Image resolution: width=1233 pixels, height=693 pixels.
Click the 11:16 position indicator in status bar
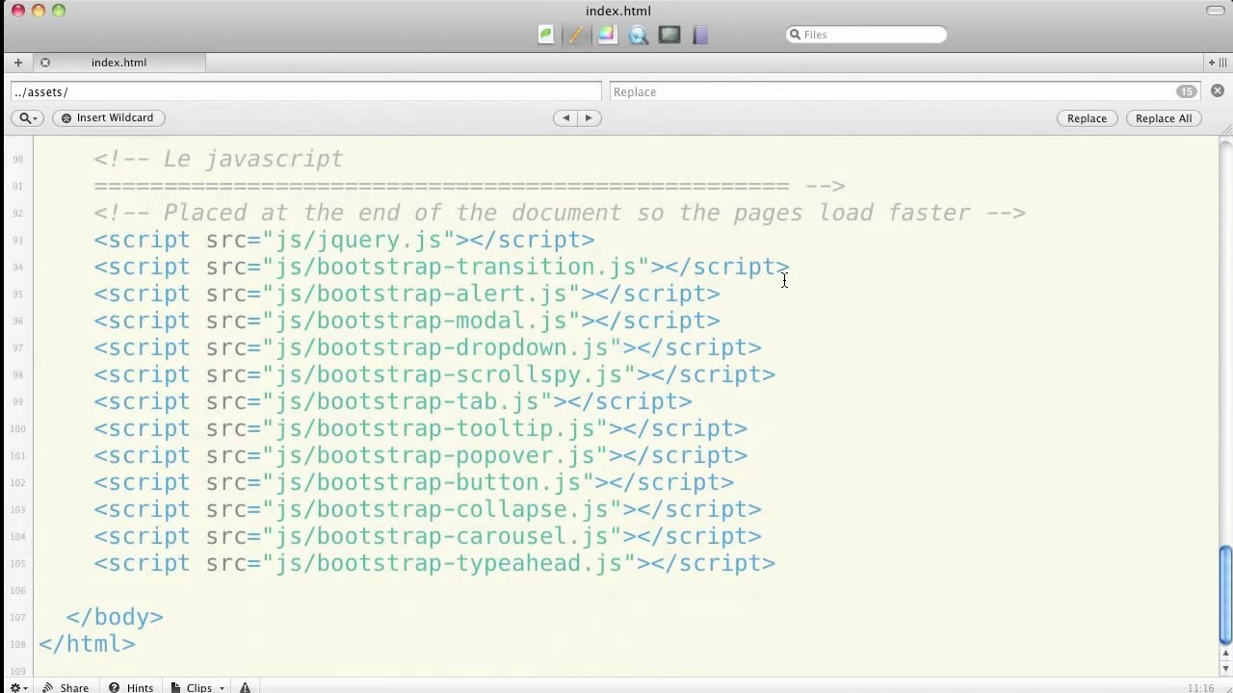[x=1200, y=688]
